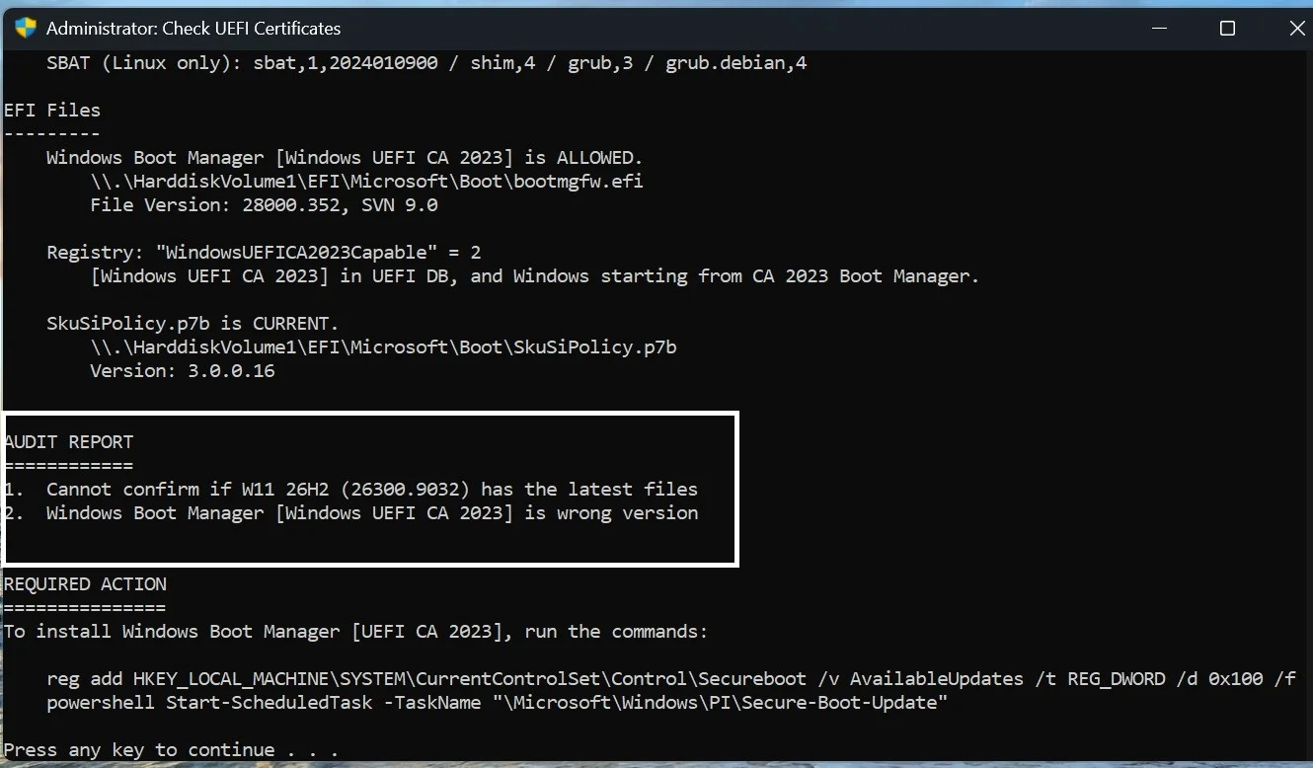Click the 'reg add HKEY_LOCAL_MACHINE' command line
Image resolution: width=1313 pixels, height=768 pixels.
(x=671, y=679)
